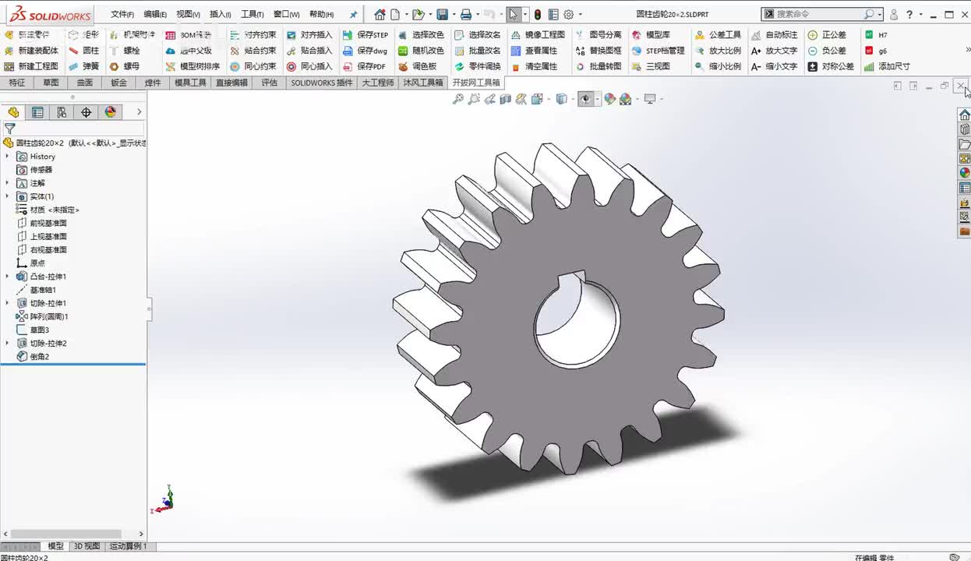Click 批量改名 tool
Image resolution: width=971 pixels, height=561 pixels.
[x=478, y=51]
